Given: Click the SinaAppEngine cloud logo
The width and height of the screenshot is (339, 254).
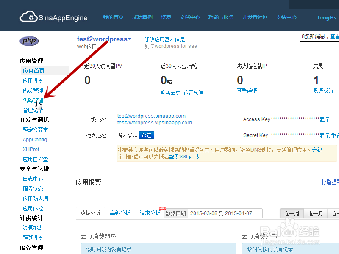Looking at the screenshot, I should 54,17.
